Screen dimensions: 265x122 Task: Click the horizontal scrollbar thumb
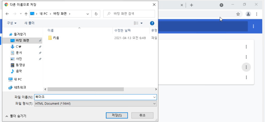[x=86, y=89]
